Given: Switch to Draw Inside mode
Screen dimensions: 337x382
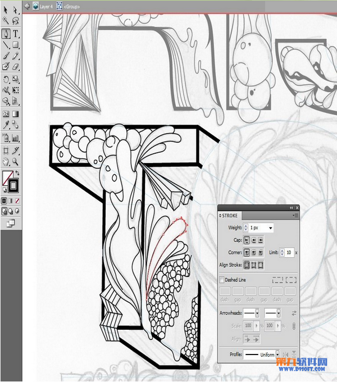Looking at the screenshot, I should [x=17, y=211].
